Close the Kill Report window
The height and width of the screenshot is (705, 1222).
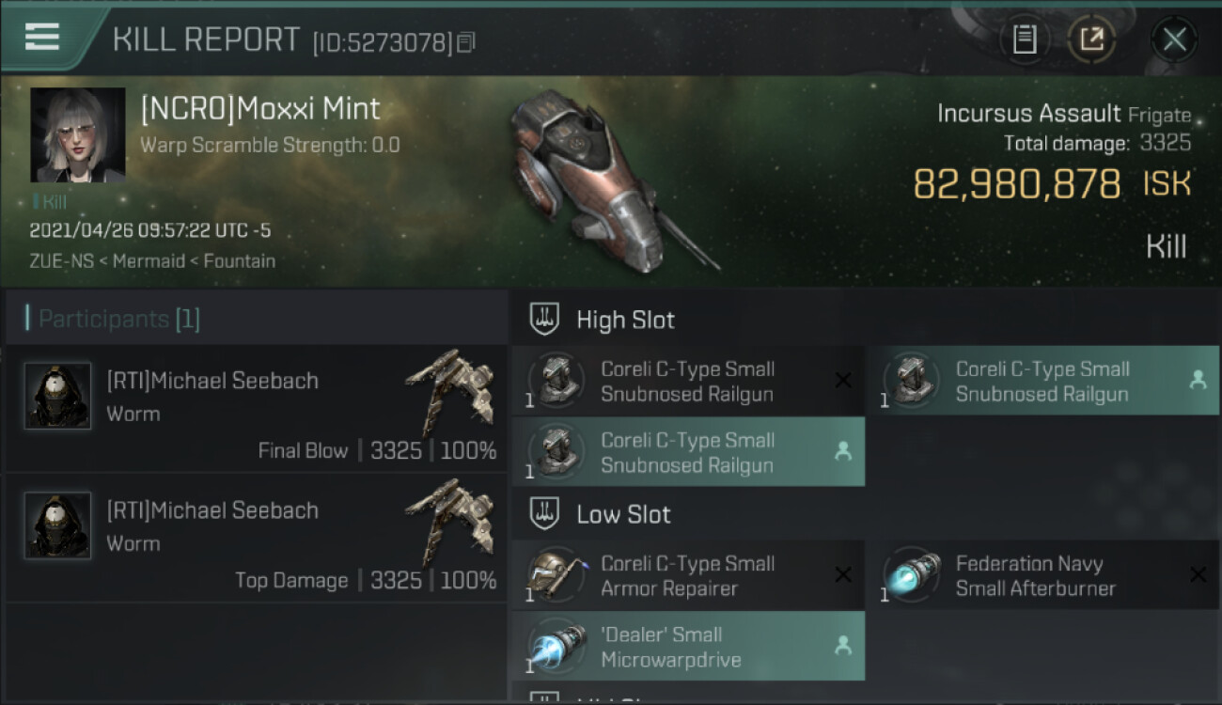click(x=1173, y=39)
